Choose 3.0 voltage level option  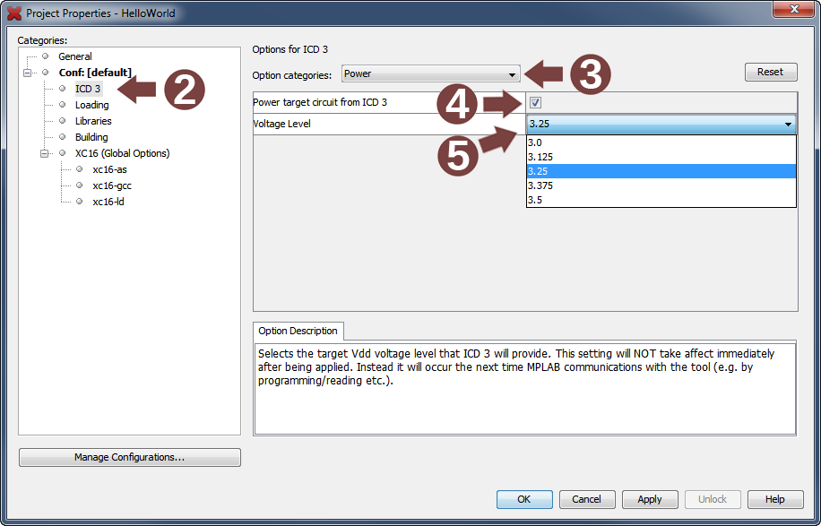pyautogui.click(x=535, y=142)
